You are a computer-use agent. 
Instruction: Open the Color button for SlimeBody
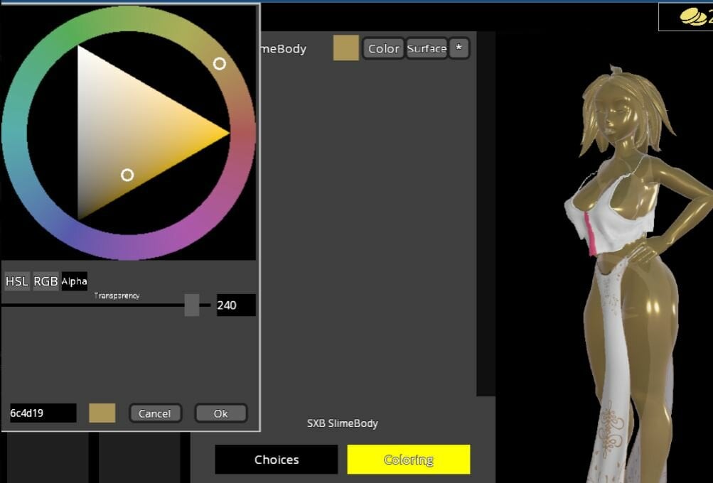click(x=383, y=48)
